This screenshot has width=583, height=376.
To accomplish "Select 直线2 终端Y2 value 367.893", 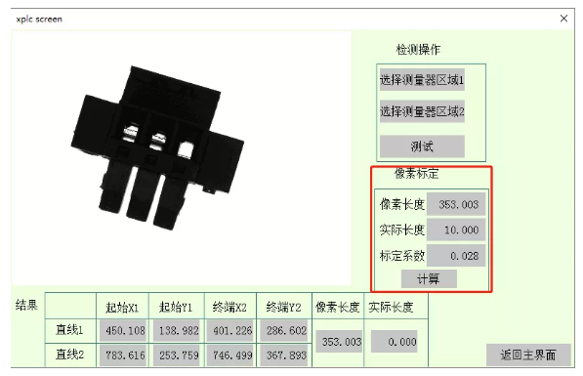I will click(x=284, y=355).
